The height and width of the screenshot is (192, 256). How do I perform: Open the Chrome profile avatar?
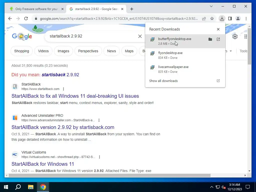tap(238, 18)
